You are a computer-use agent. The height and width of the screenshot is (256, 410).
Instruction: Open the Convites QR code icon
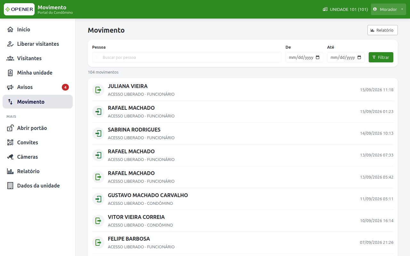pyautogui.click(x=10, y=142)
